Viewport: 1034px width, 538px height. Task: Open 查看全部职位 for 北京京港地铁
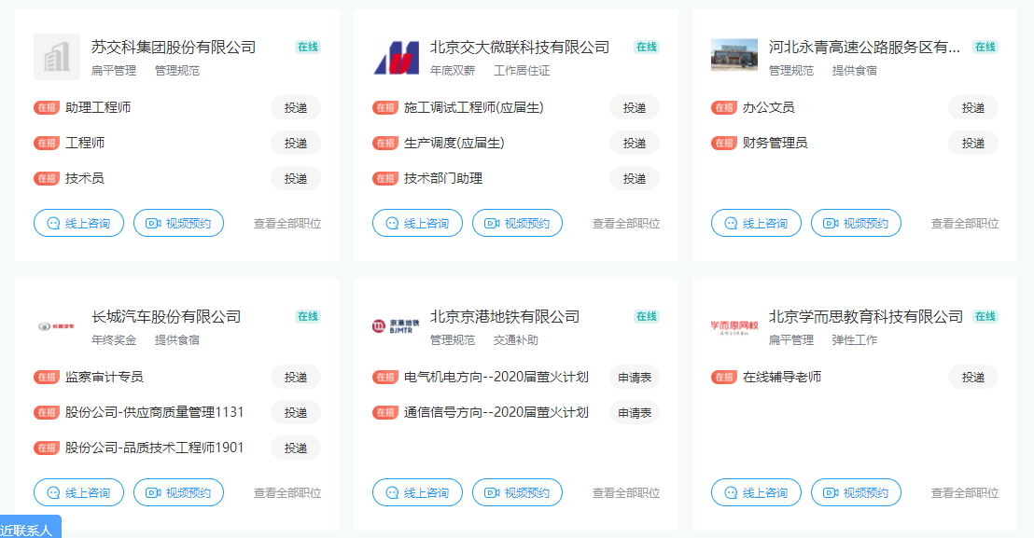pyautogui.click(x=626, y=492)
